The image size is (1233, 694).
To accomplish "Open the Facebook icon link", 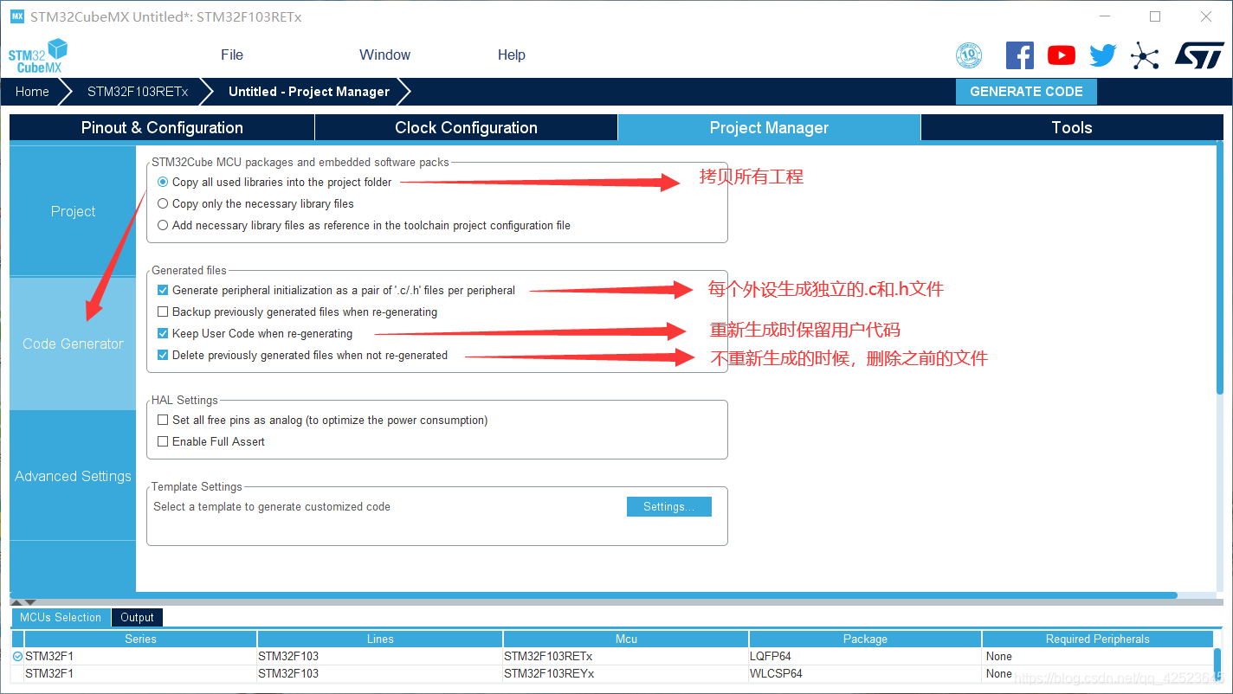I will coord(1020,55).
